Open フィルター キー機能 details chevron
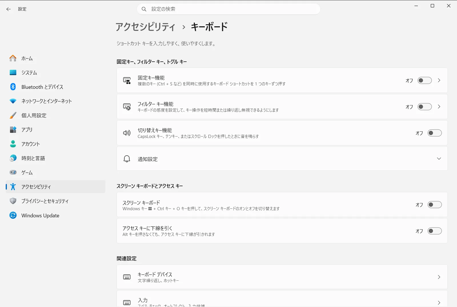The height and width of the screenshot is (307, 457). pyautogui.click(x=439, y=107)
